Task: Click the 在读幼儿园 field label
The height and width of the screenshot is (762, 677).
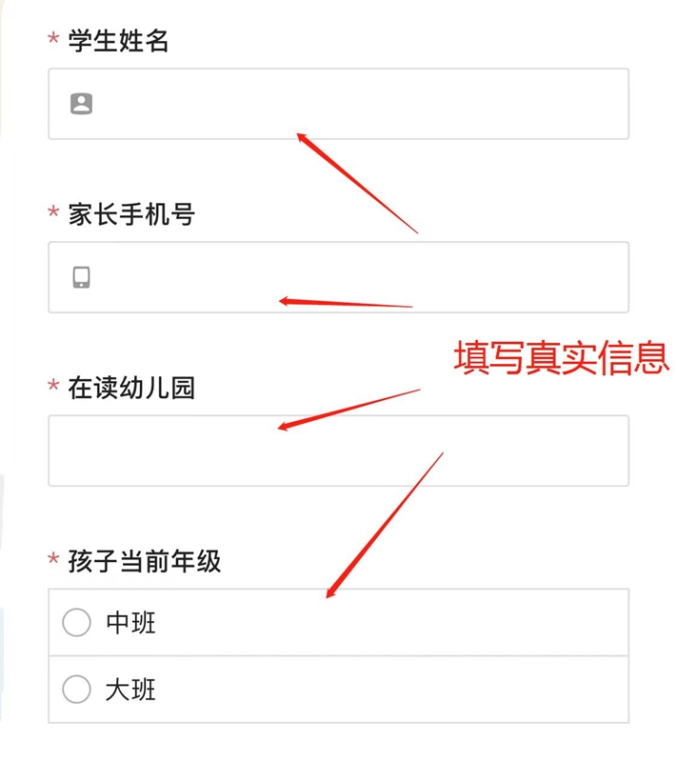Action: (130, 388)
